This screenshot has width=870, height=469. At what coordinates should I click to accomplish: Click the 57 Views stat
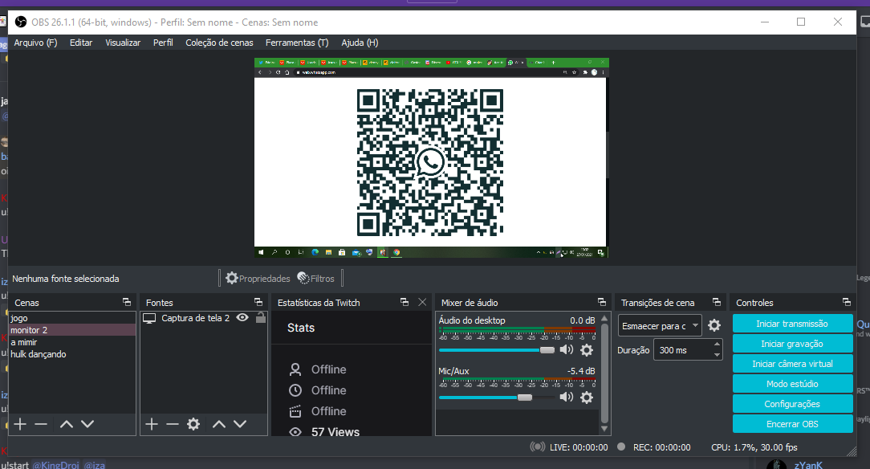coord(335,432)
